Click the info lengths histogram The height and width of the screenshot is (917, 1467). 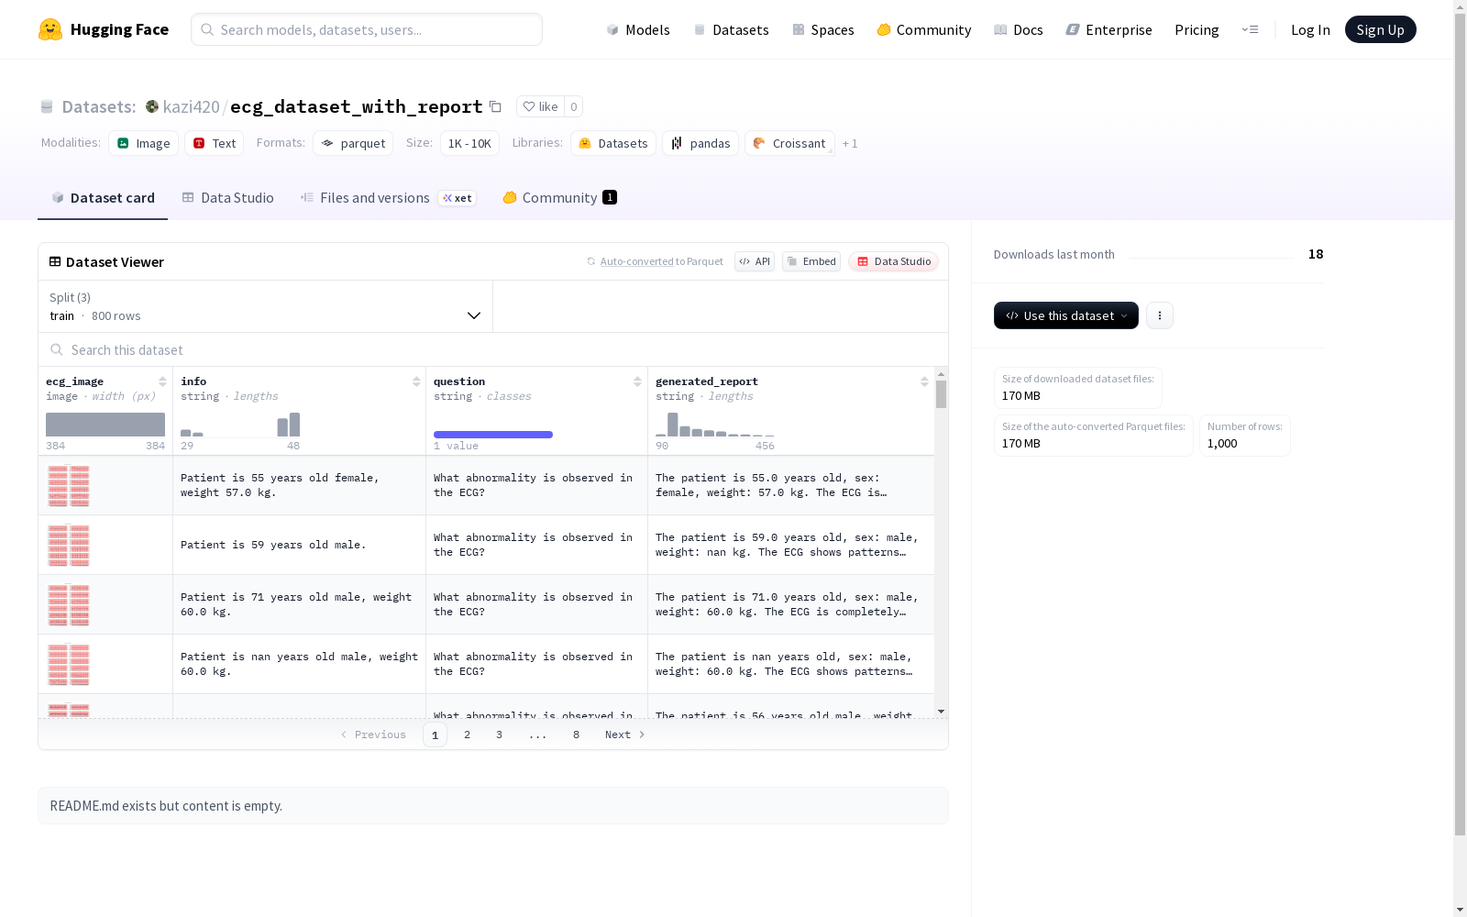[x=240, y=425]
